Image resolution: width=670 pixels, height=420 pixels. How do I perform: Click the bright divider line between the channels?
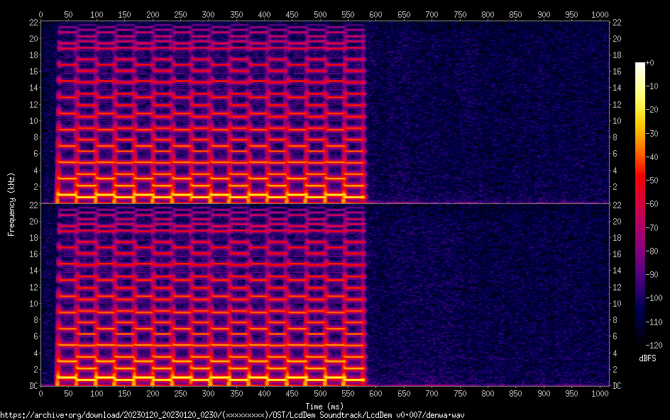(x=324, y=203)
